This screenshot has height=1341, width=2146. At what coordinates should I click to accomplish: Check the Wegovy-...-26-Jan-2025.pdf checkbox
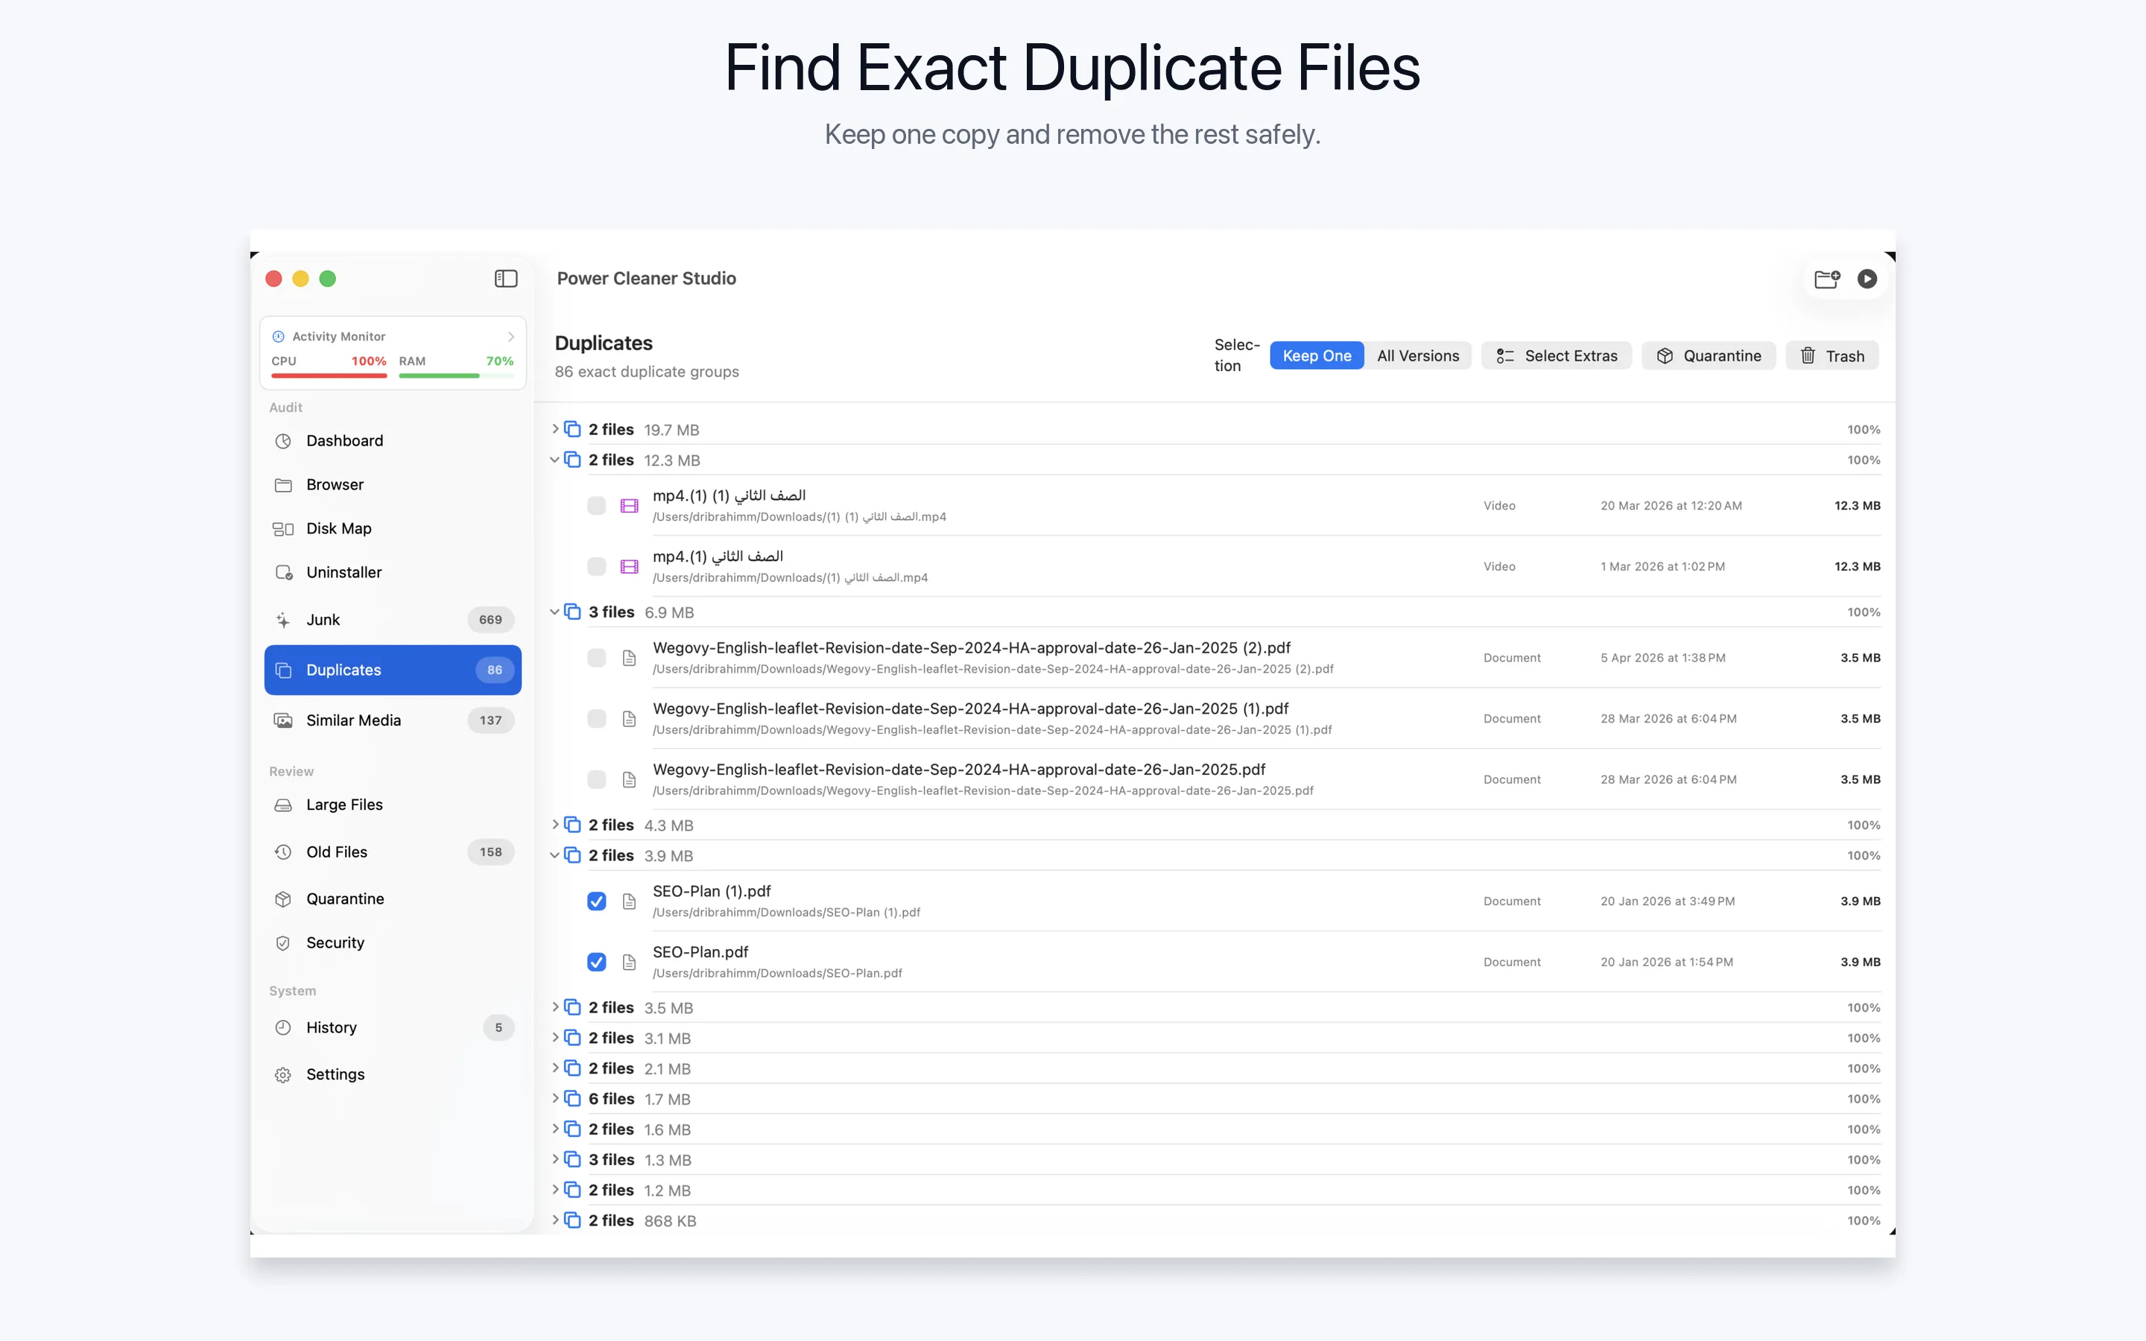[x=597, y=779]
